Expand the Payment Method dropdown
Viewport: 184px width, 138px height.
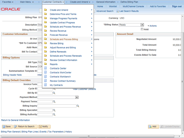click(x=77, y=97)
